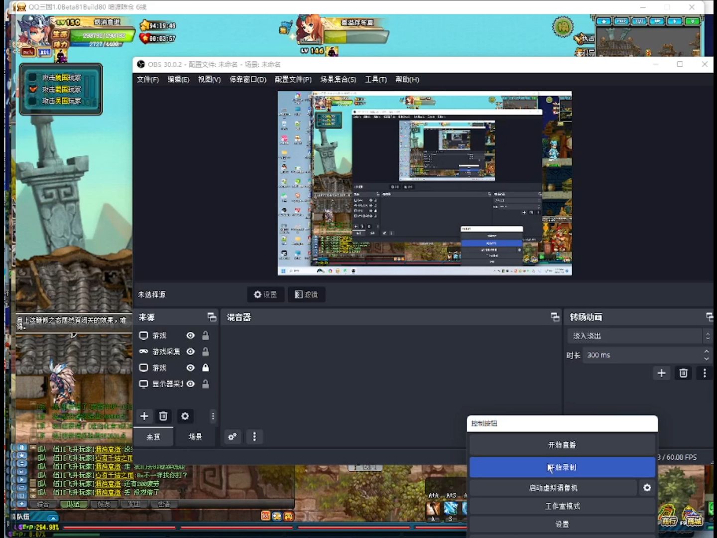
Task: Toggle visibility of first 游戏 source
Action: tap(190, 336)
